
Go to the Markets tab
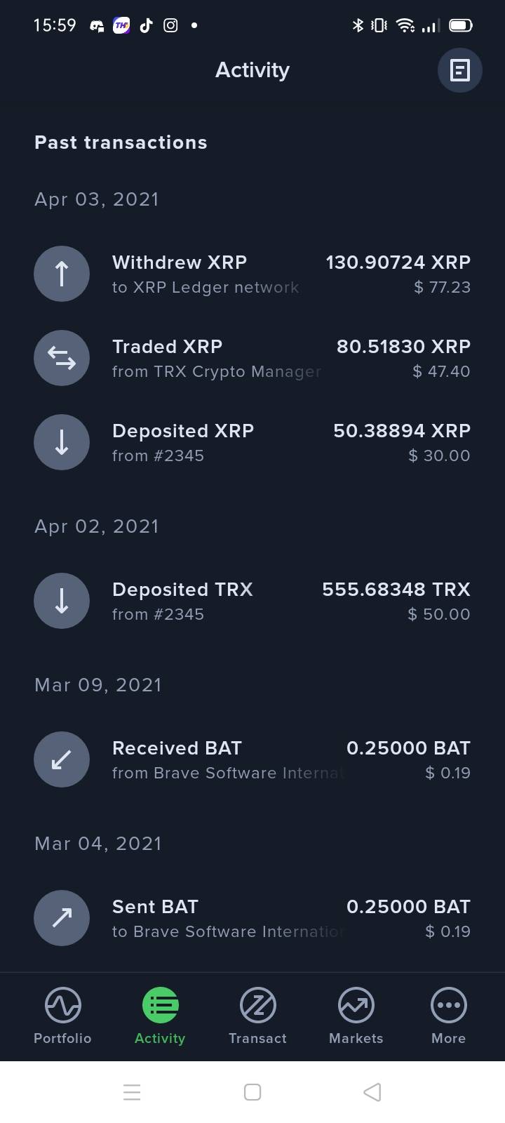tap(356, 1016)
